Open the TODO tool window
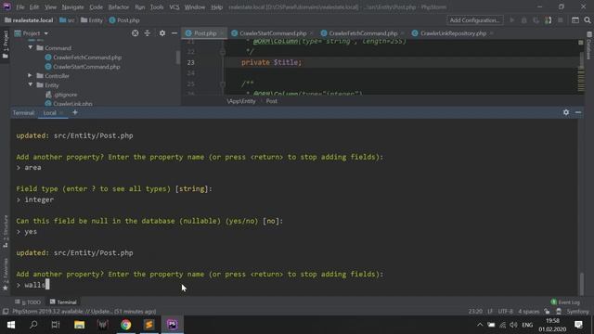Viewport: 594px width, 334px height. coord(28,302)
